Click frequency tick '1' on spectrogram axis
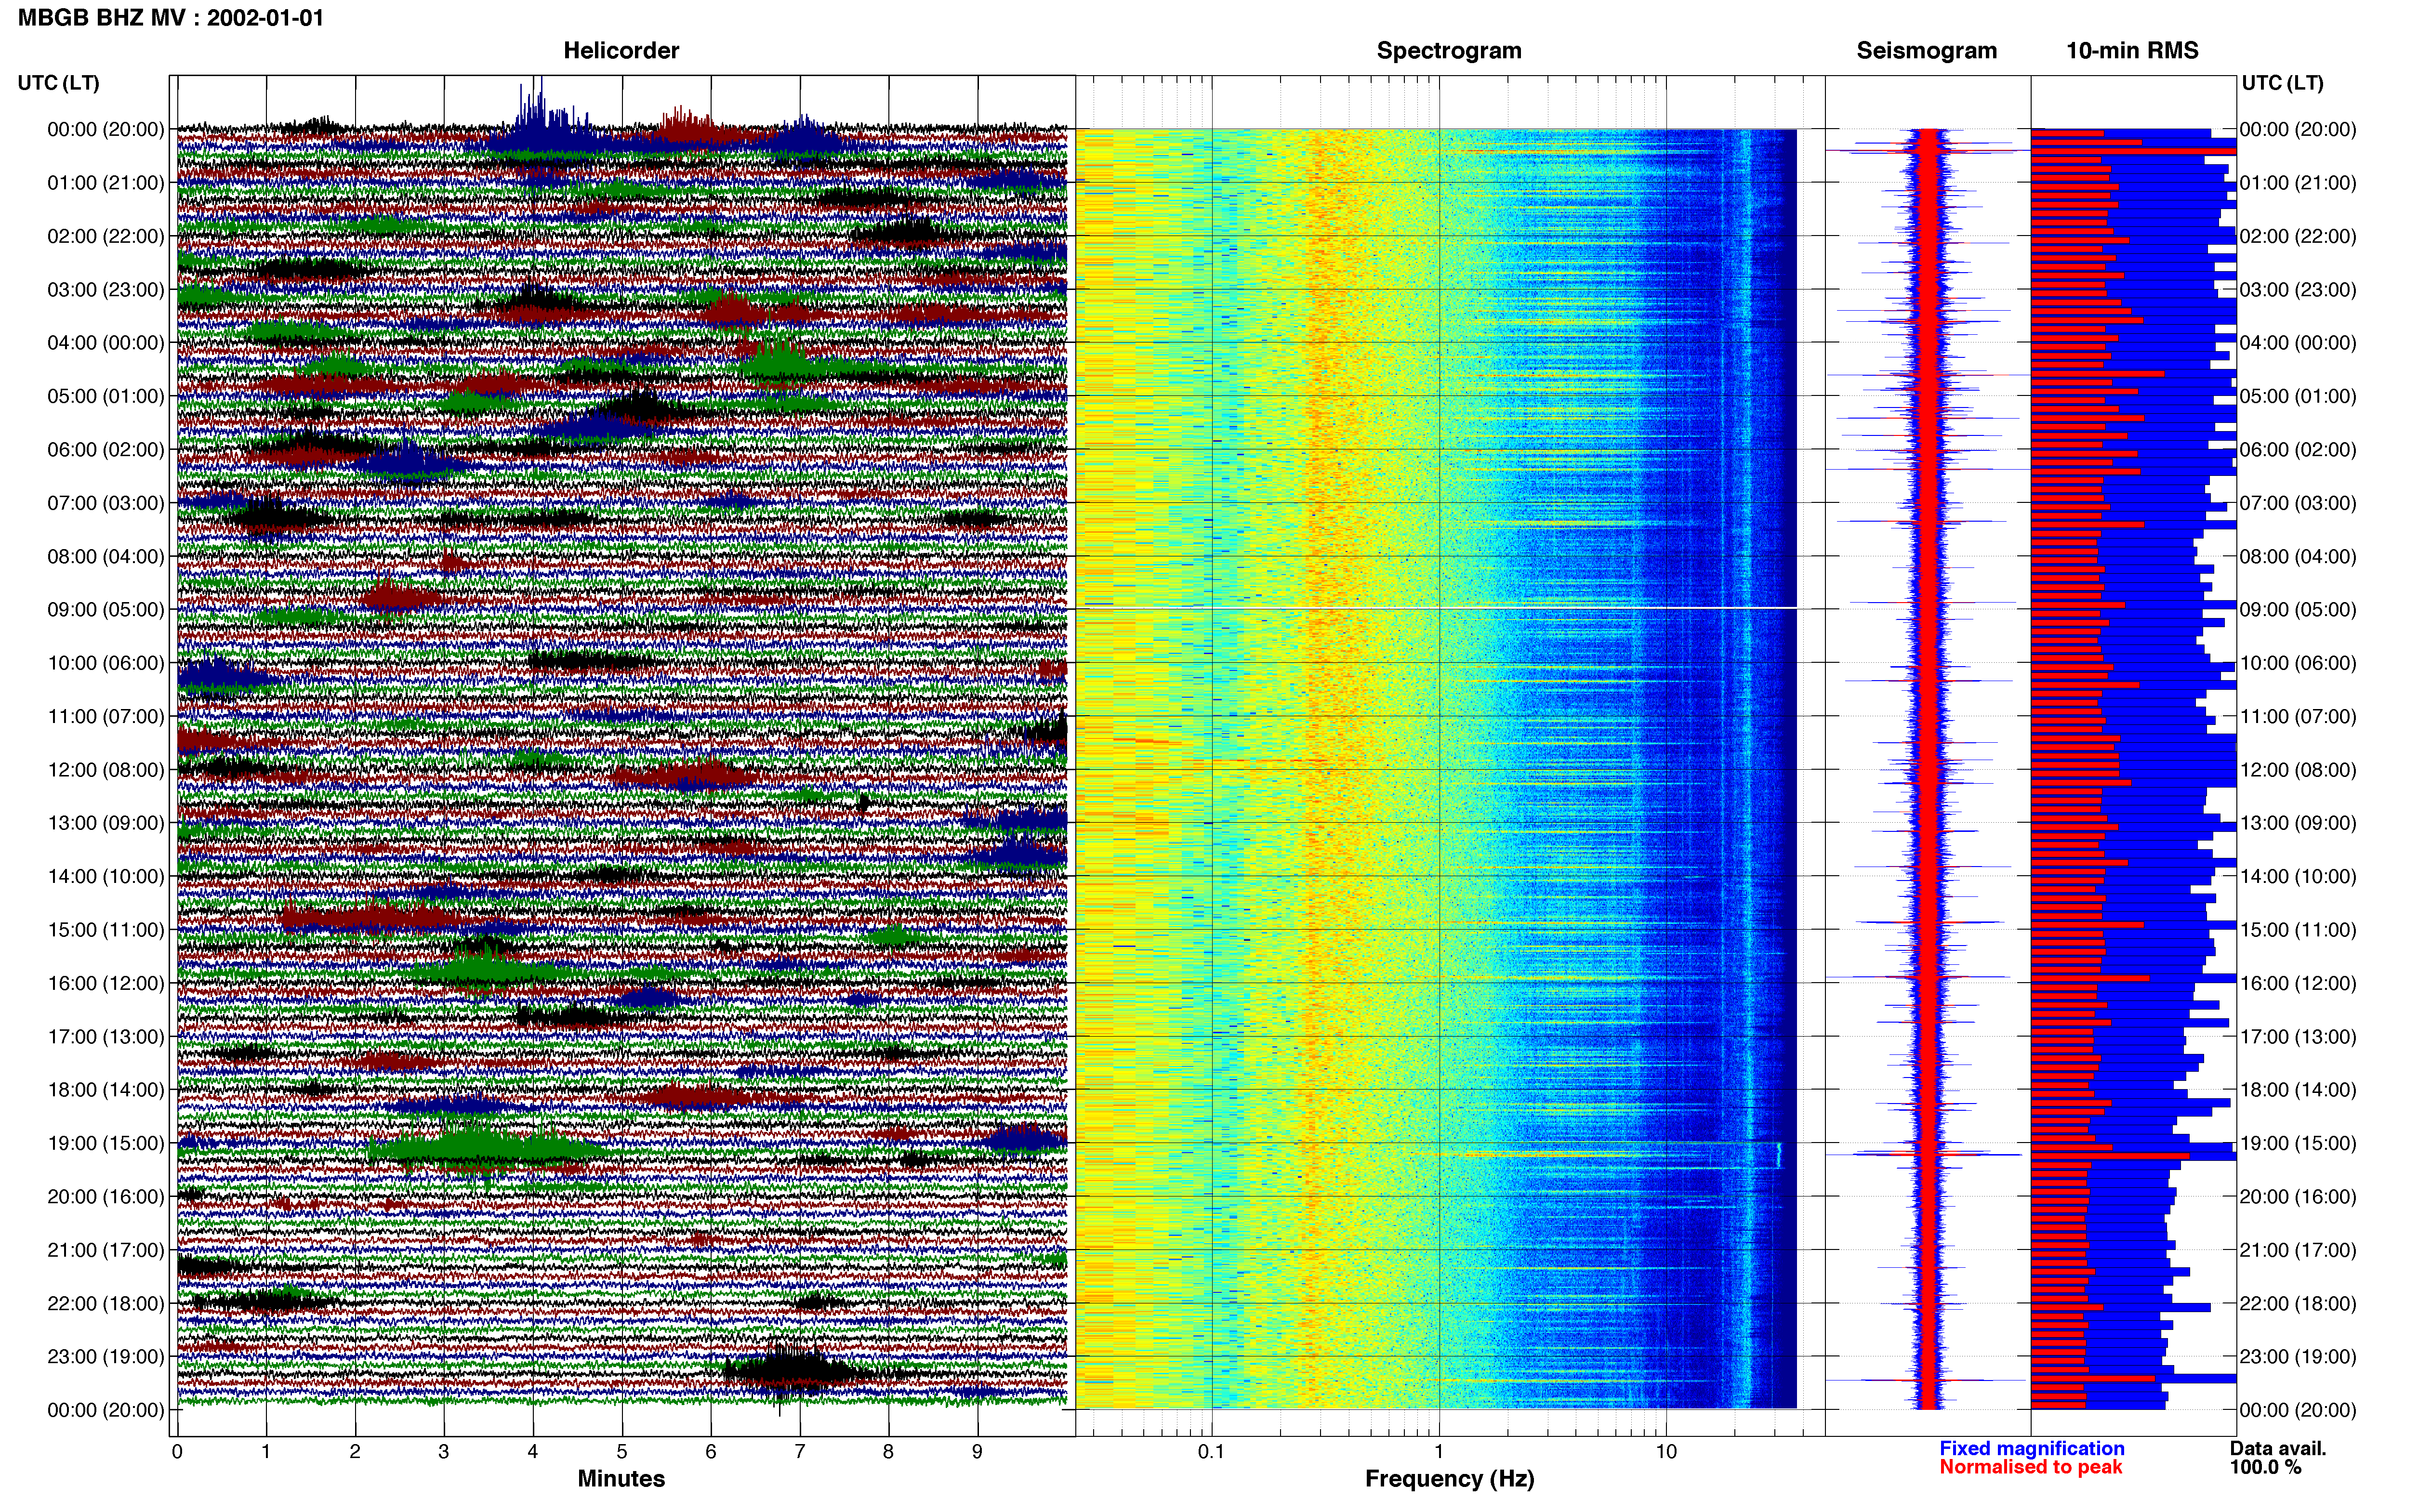 click(x=1439, y=1452)
